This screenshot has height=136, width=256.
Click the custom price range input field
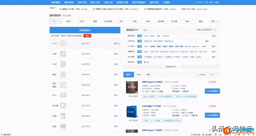[x=196, y=41]
